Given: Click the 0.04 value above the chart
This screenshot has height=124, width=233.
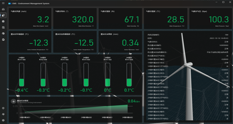Looking at the screenshot, I should [132, 101].
